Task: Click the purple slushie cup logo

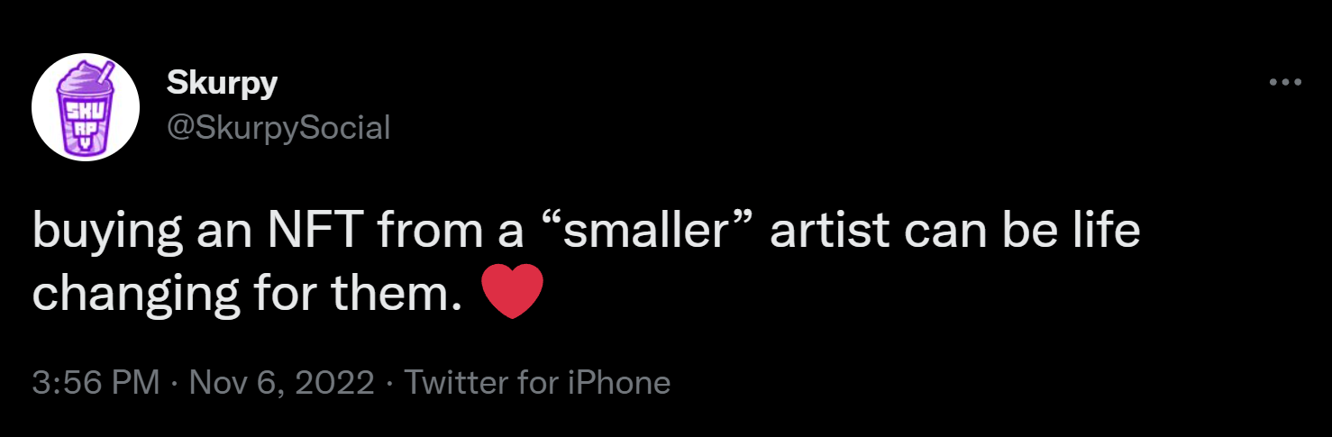Action: click(x=86, y=108)
